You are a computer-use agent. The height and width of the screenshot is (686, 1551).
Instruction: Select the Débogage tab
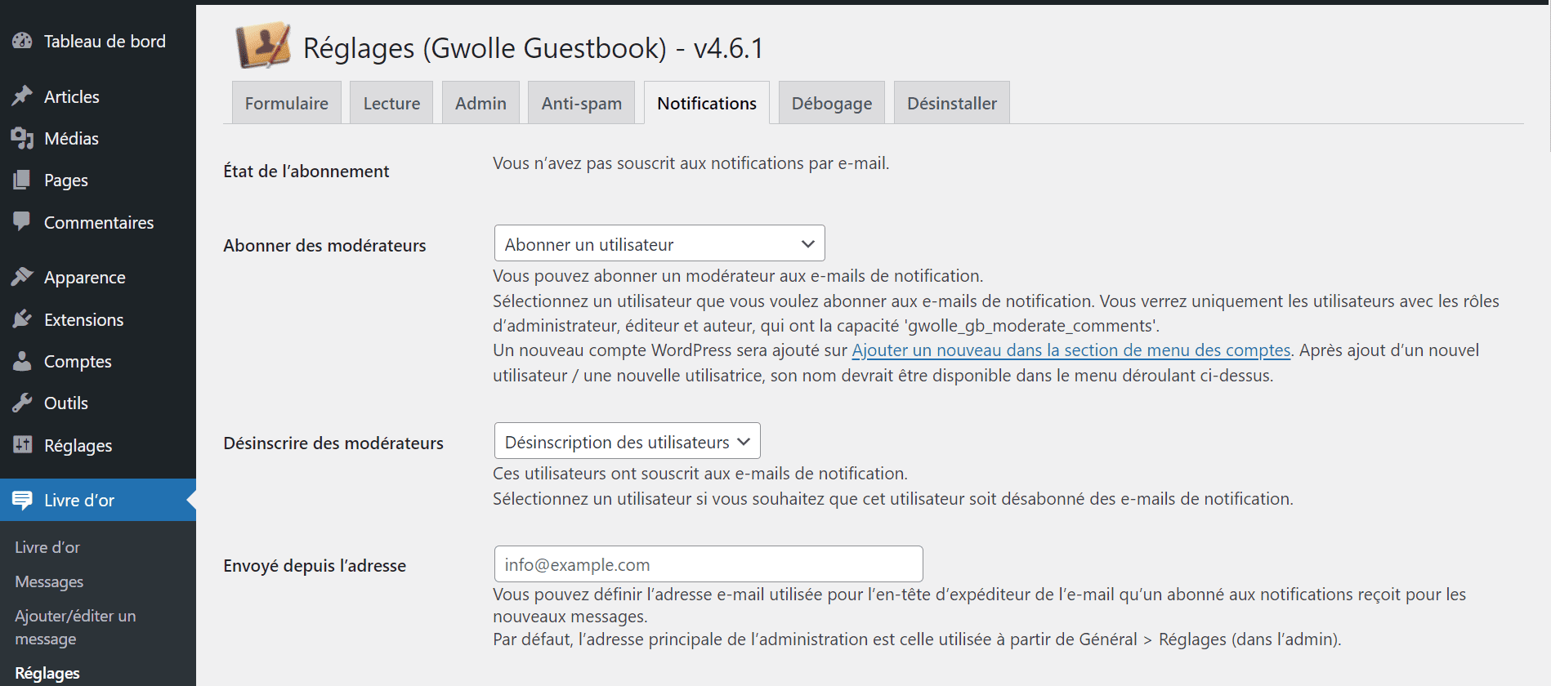(831, 103)
